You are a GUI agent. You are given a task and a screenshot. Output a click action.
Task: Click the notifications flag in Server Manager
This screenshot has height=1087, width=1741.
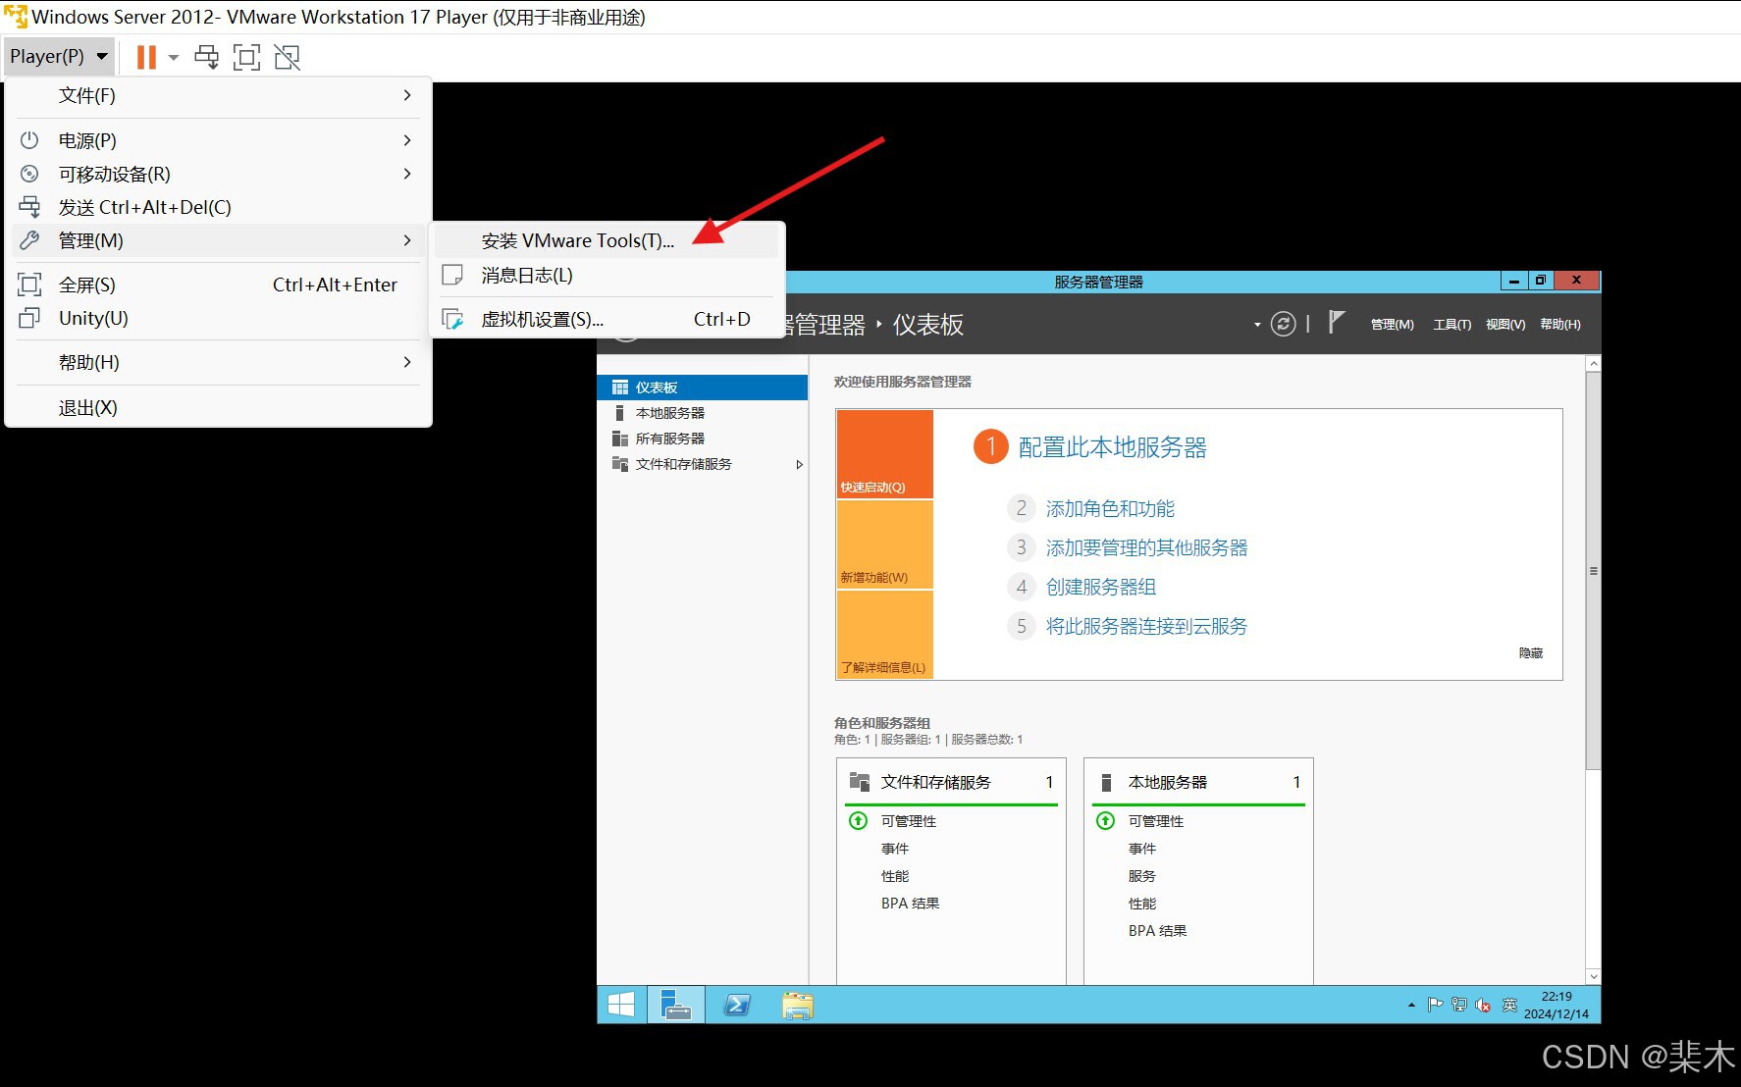[1336, 323]
